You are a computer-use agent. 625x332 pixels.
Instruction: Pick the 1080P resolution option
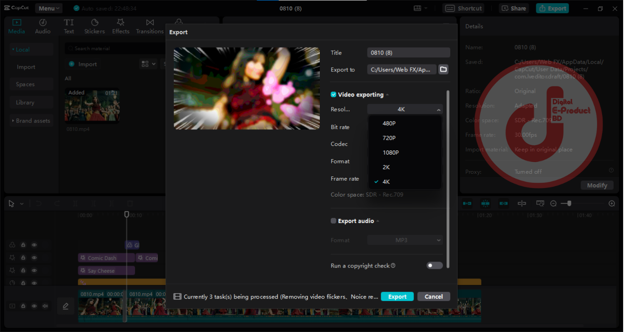[405, 153]
